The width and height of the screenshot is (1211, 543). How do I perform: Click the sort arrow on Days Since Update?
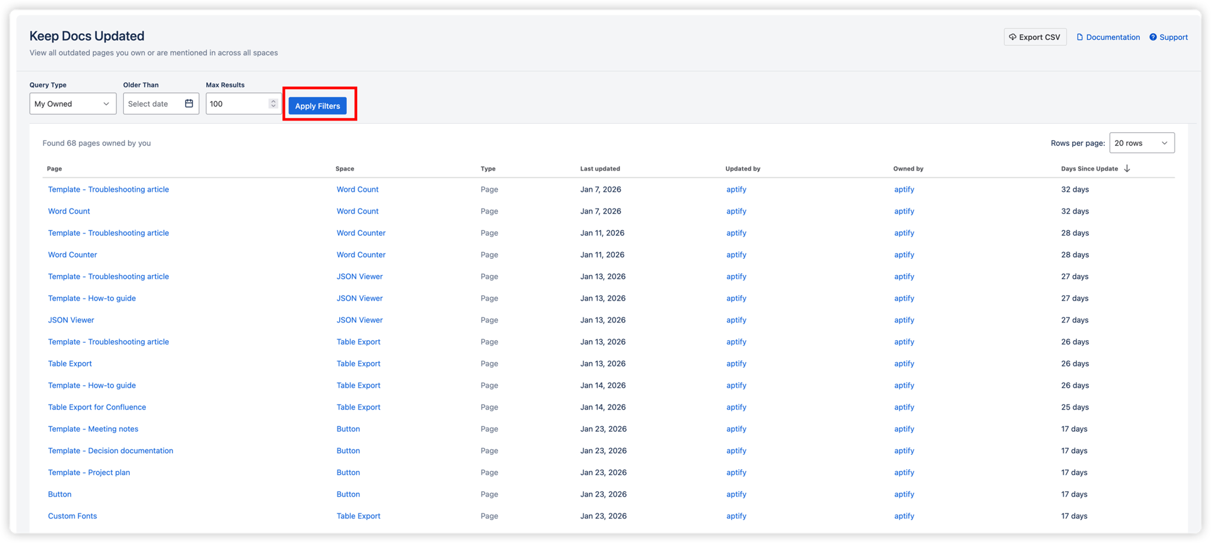[x=1127, y=168]
